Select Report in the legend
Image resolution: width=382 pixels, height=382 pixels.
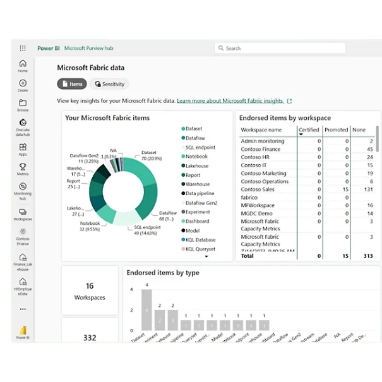191,175
